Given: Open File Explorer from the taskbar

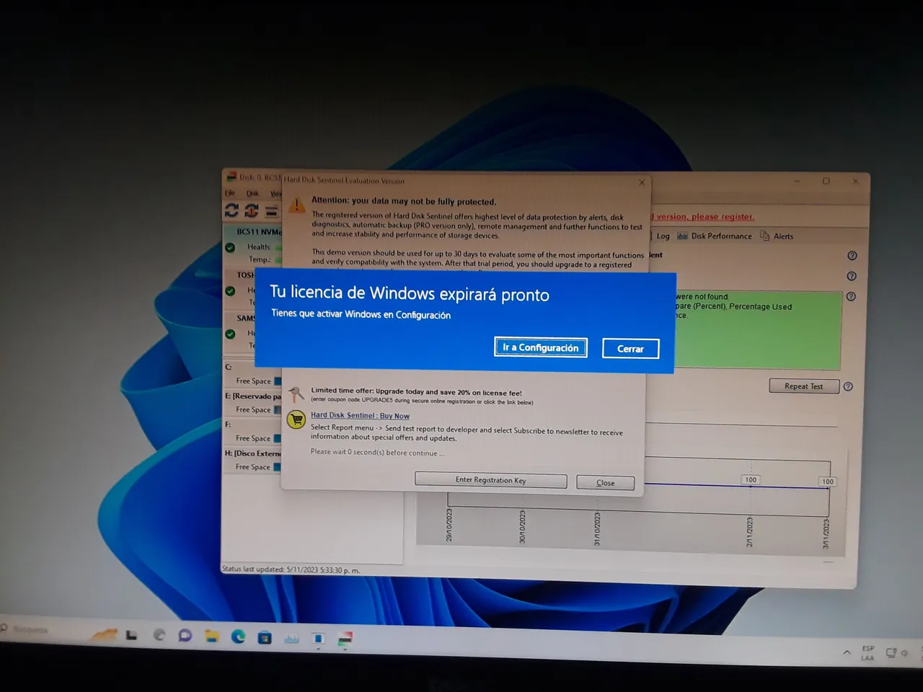Looking at the screenshot, I should coord(211,636).
